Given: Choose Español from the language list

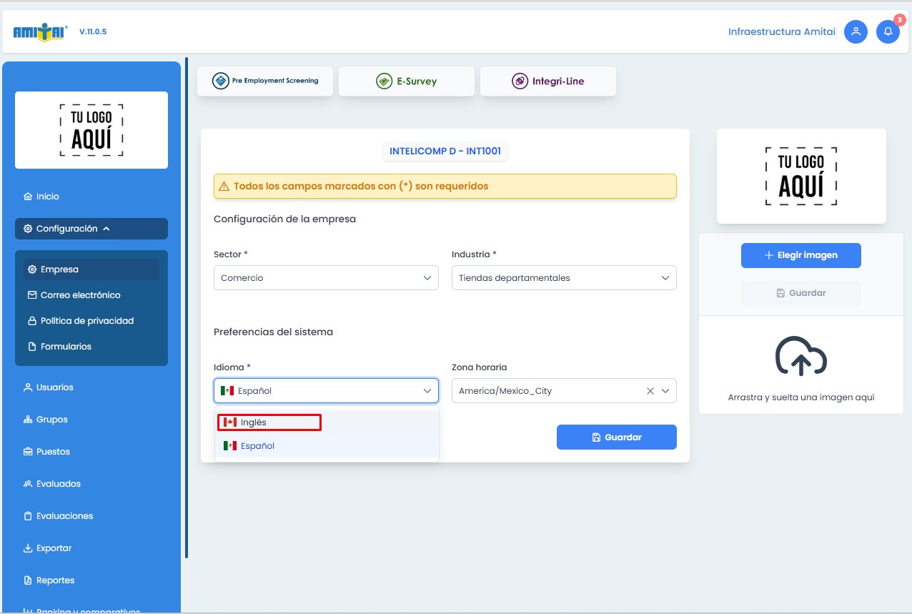Looking at the screenshot, I should [x=257, y=446].
